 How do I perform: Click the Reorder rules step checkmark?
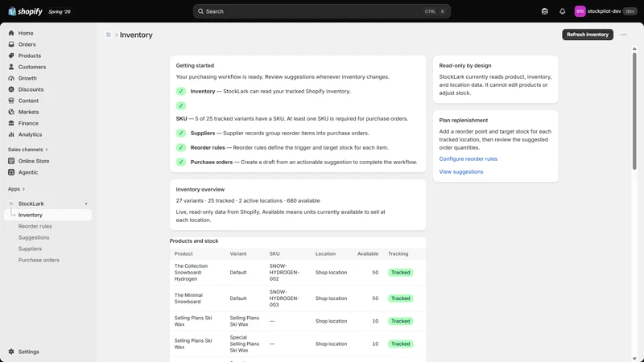tap(180, 147)
